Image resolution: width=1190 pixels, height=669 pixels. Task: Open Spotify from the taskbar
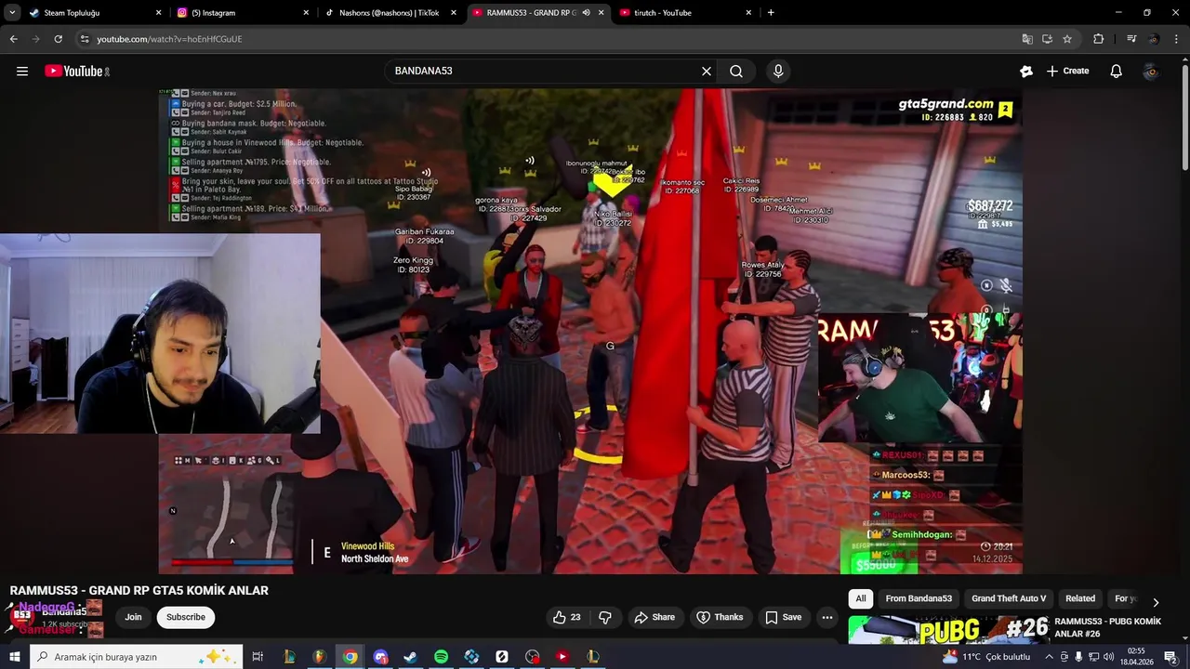tap(441, 657)
